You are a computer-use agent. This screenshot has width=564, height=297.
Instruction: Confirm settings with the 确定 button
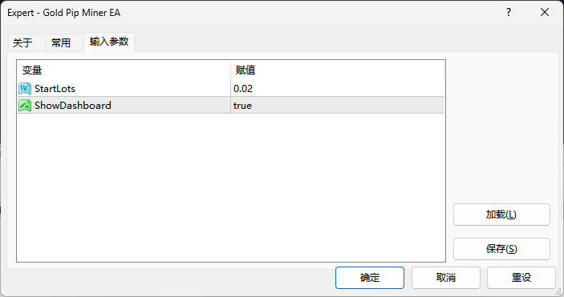pos(370,277)
